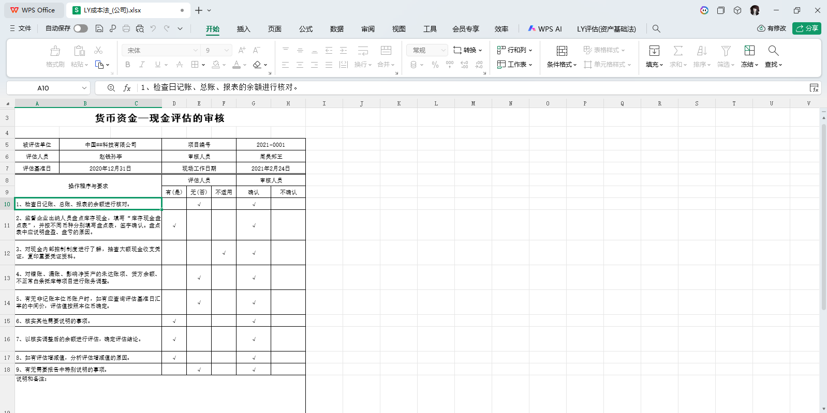
Task: Open the 工作表 worksheet dropdown
Action: (x=515, y=65)
